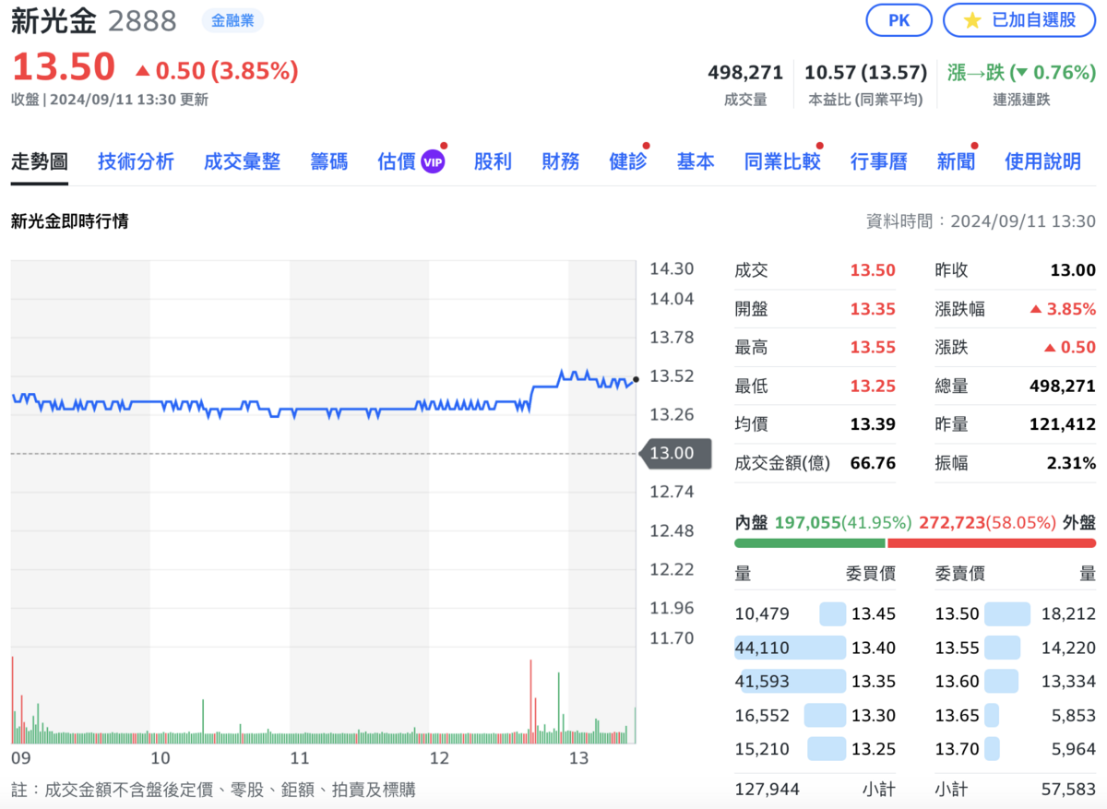Click the 13.00 previous close price marker
Viewport: 1107px width, 809px height.
click(x=675, y=453)
